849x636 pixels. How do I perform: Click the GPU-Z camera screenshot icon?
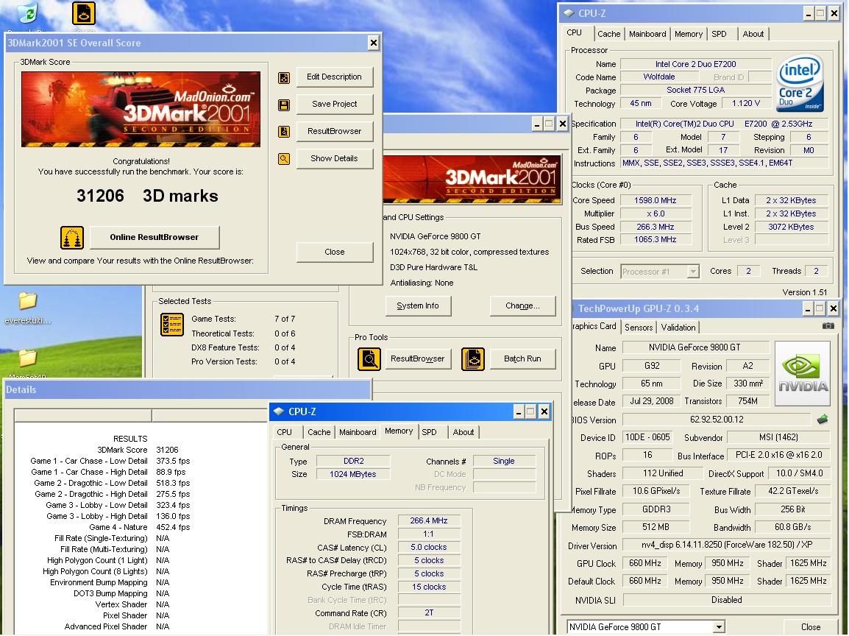tap(828, 326)
